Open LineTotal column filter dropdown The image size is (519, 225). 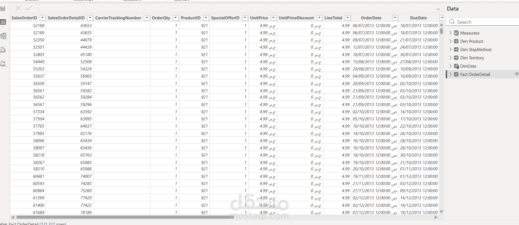pos(348,18)
